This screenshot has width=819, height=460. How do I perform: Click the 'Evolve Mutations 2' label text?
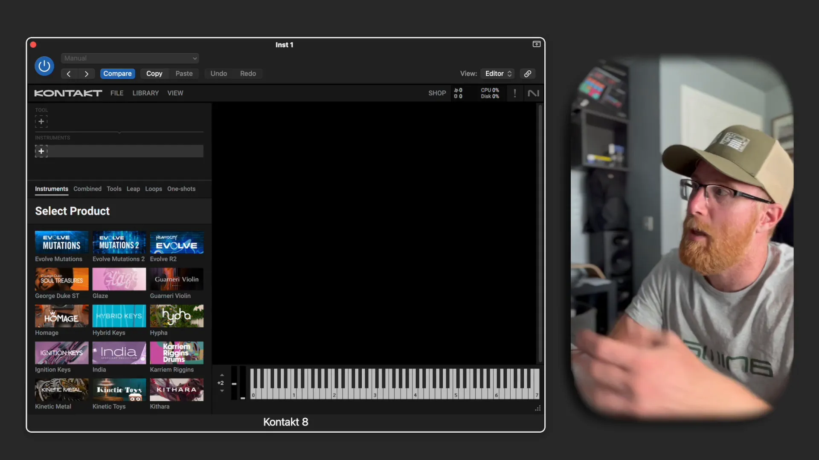(119, 259)
